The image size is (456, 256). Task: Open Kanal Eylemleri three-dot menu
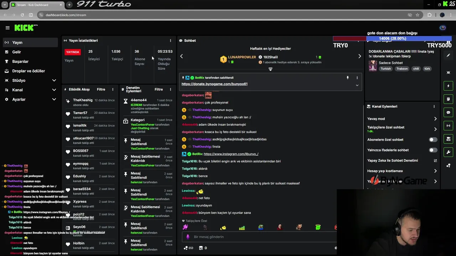click(x=434, y=106)
